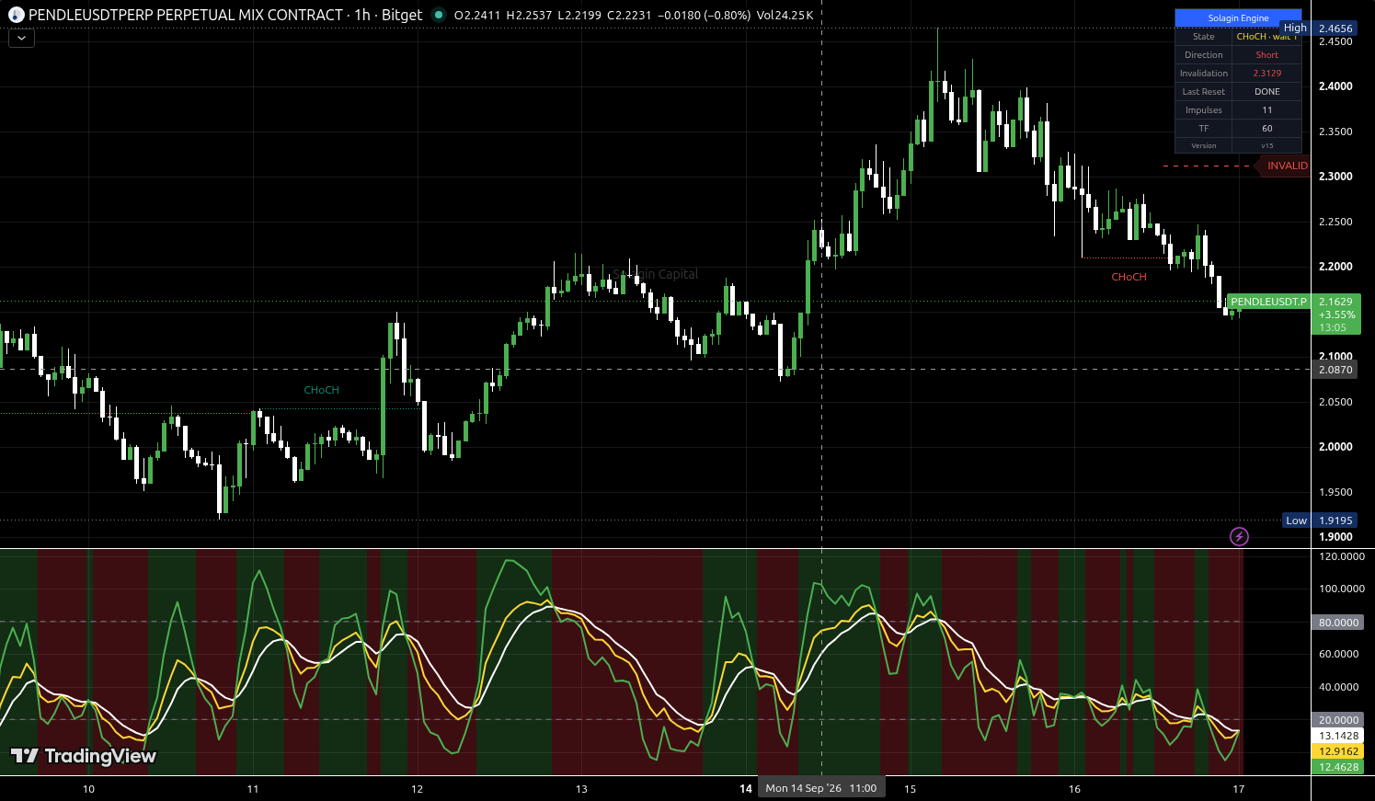This screenshot has width=1375, height=801.
Task: Collapse the chart legend chevron
Action: pyautogui.click(x=21, y=38)
